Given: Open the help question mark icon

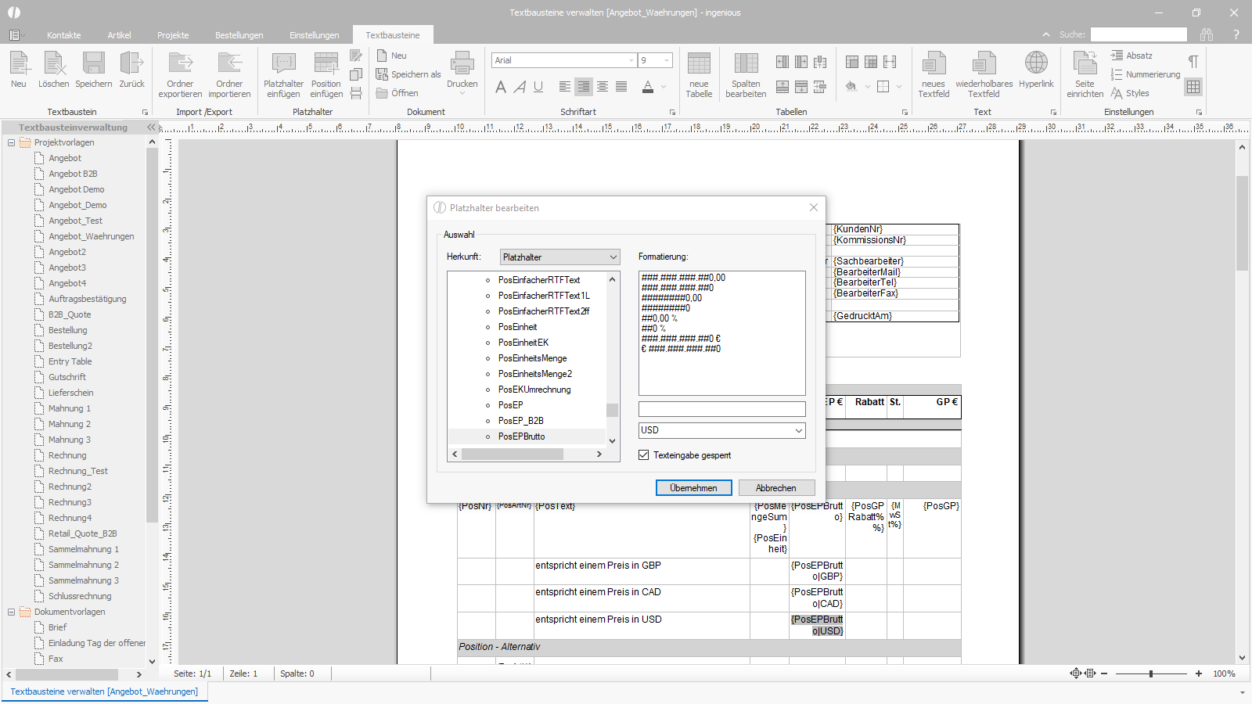Looking at the screenshot, I should [x=1236, y=34].
